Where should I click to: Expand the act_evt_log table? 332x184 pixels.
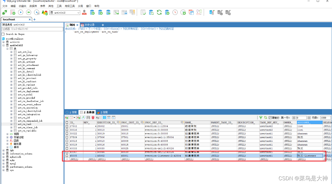coord(11,52)
